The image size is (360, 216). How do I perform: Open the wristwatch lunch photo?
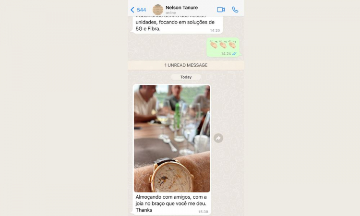coord(172,138)
